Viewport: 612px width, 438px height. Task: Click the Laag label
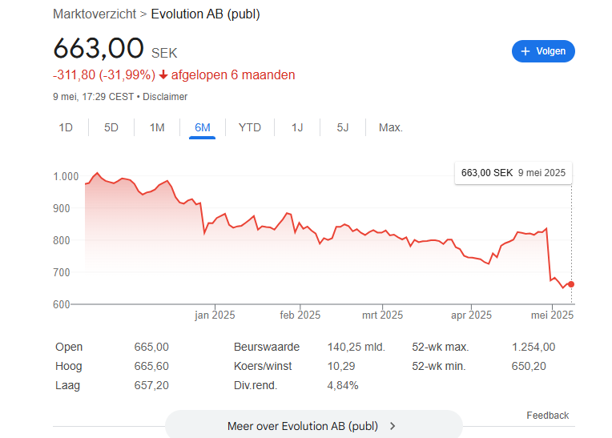(x=67, y=385)
